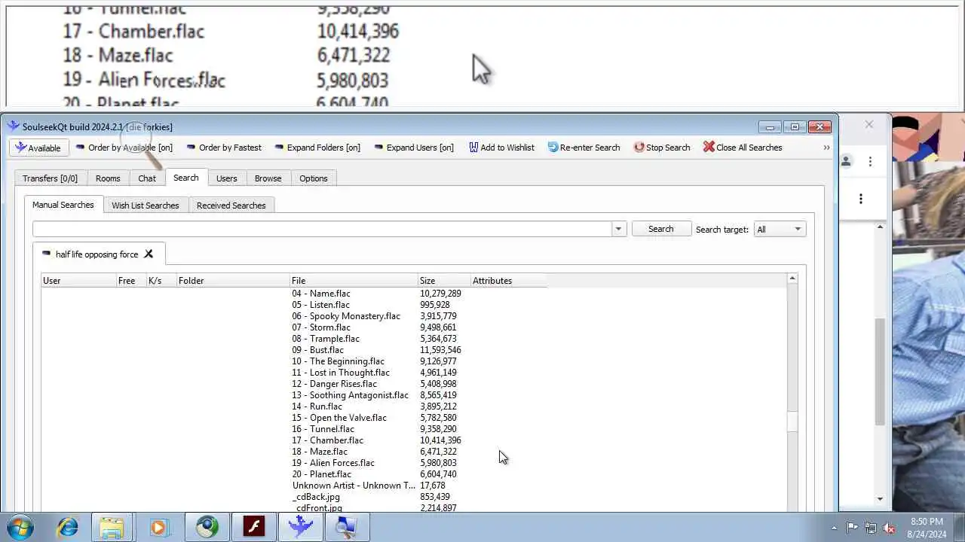Select 17 - Chamber.flac in SoulseekQt results
This screenshot has height=542, width=965.
pyautogui.click(x=327, y=440)
